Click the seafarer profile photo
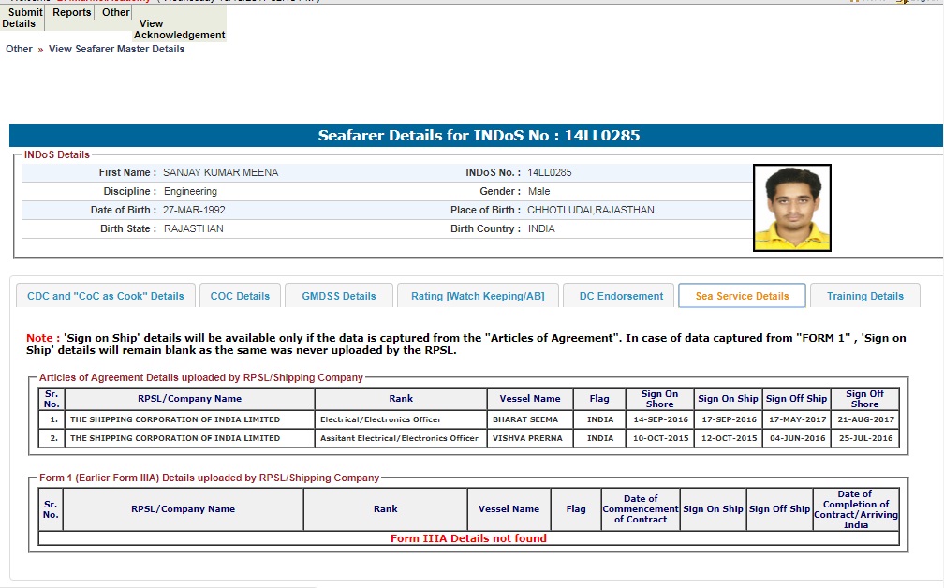944x588 pixels. pyautogui.click(x=791, y=208)
